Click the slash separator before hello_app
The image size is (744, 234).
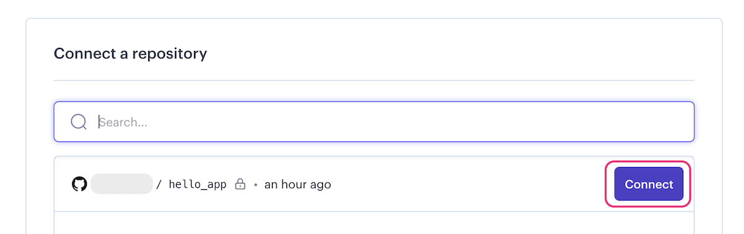tap(159, 184)
